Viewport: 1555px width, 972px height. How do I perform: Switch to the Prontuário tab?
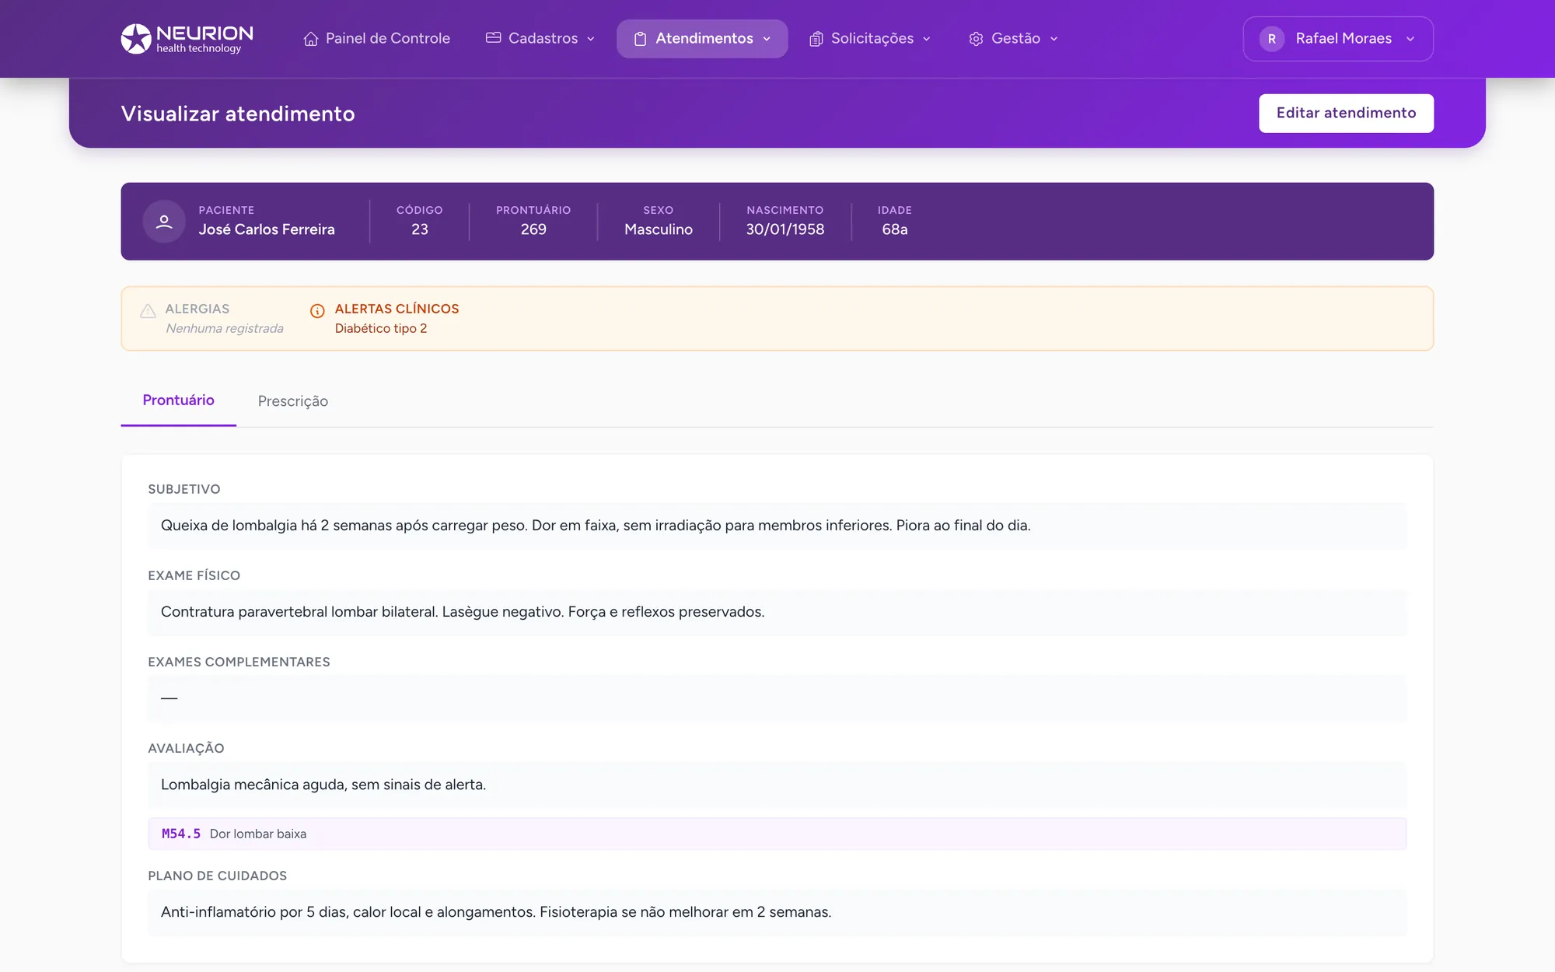tap(178, 400)
